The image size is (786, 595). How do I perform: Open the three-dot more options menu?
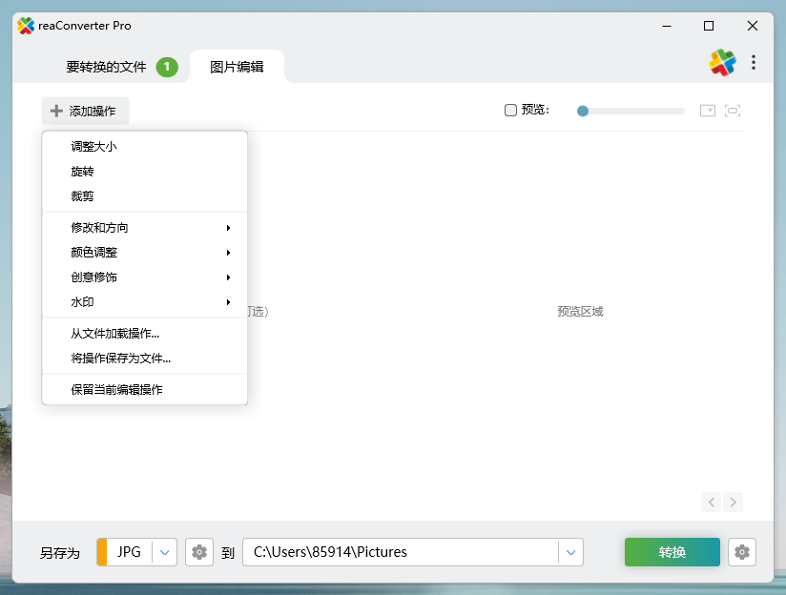click(x=754, y=62)
